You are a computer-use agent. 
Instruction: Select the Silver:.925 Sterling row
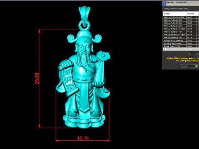(x=181, y=41)
